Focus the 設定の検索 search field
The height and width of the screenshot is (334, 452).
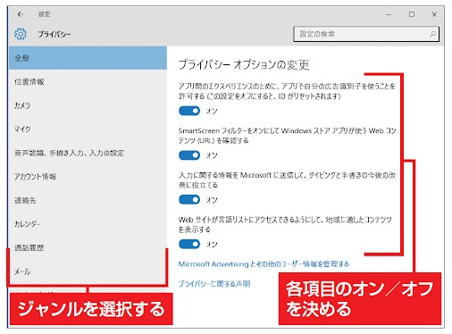coord(366,34)
